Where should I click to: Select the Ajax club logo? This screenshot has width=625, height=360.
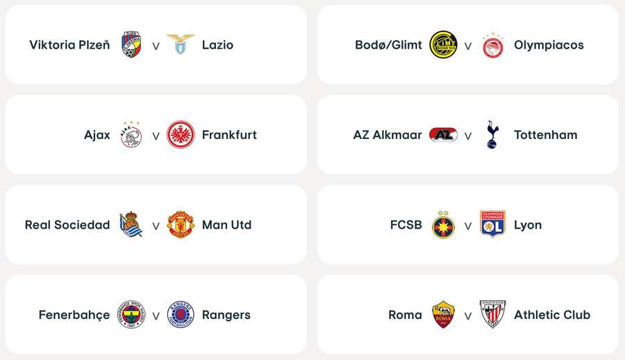131,135
